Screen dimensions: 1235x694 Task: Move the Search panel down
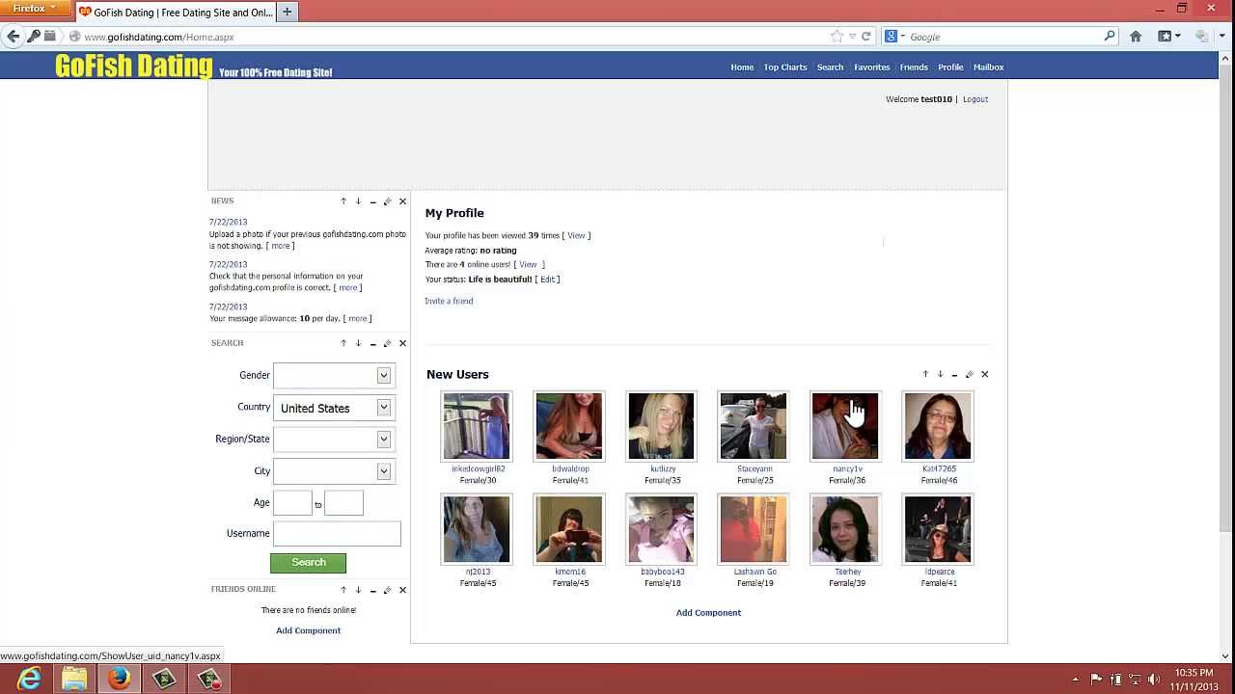coord(358,343)
